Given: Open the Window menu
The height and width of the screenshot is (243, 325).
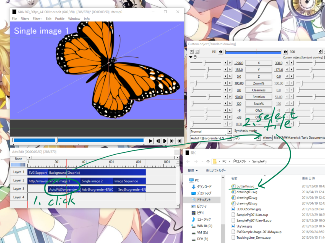Looking at the screenshot, I should tap(74, 19).
